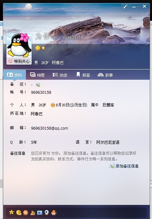152x219 pixels.
Task: Select the 资料 profile tab
Action: coord(14,75)
